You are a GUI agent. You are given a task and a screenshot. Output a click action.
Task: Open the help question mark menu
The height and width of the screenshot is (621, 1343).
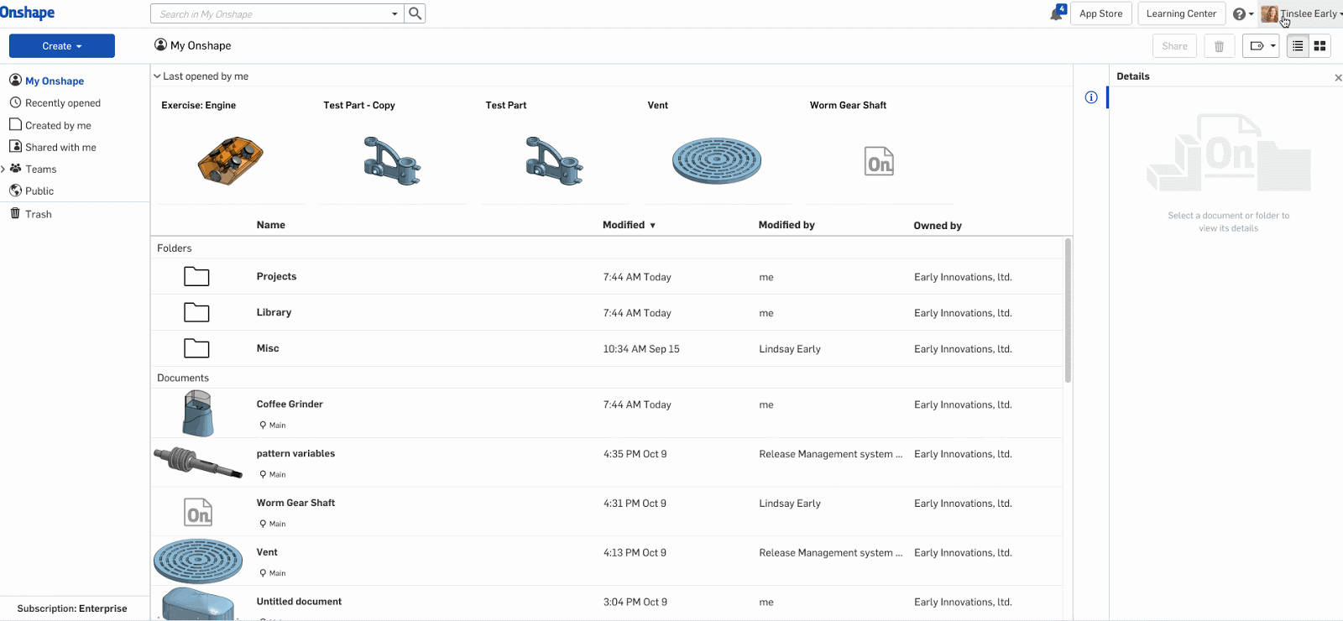1241,14
